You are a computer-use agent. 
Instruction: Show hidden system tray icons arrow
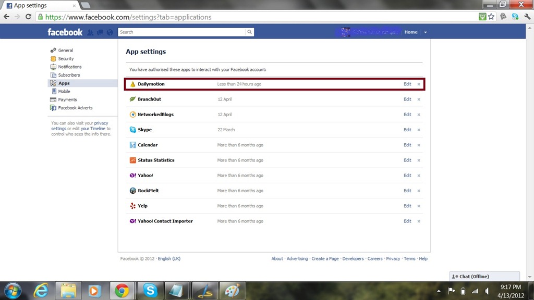pos(439,291)
